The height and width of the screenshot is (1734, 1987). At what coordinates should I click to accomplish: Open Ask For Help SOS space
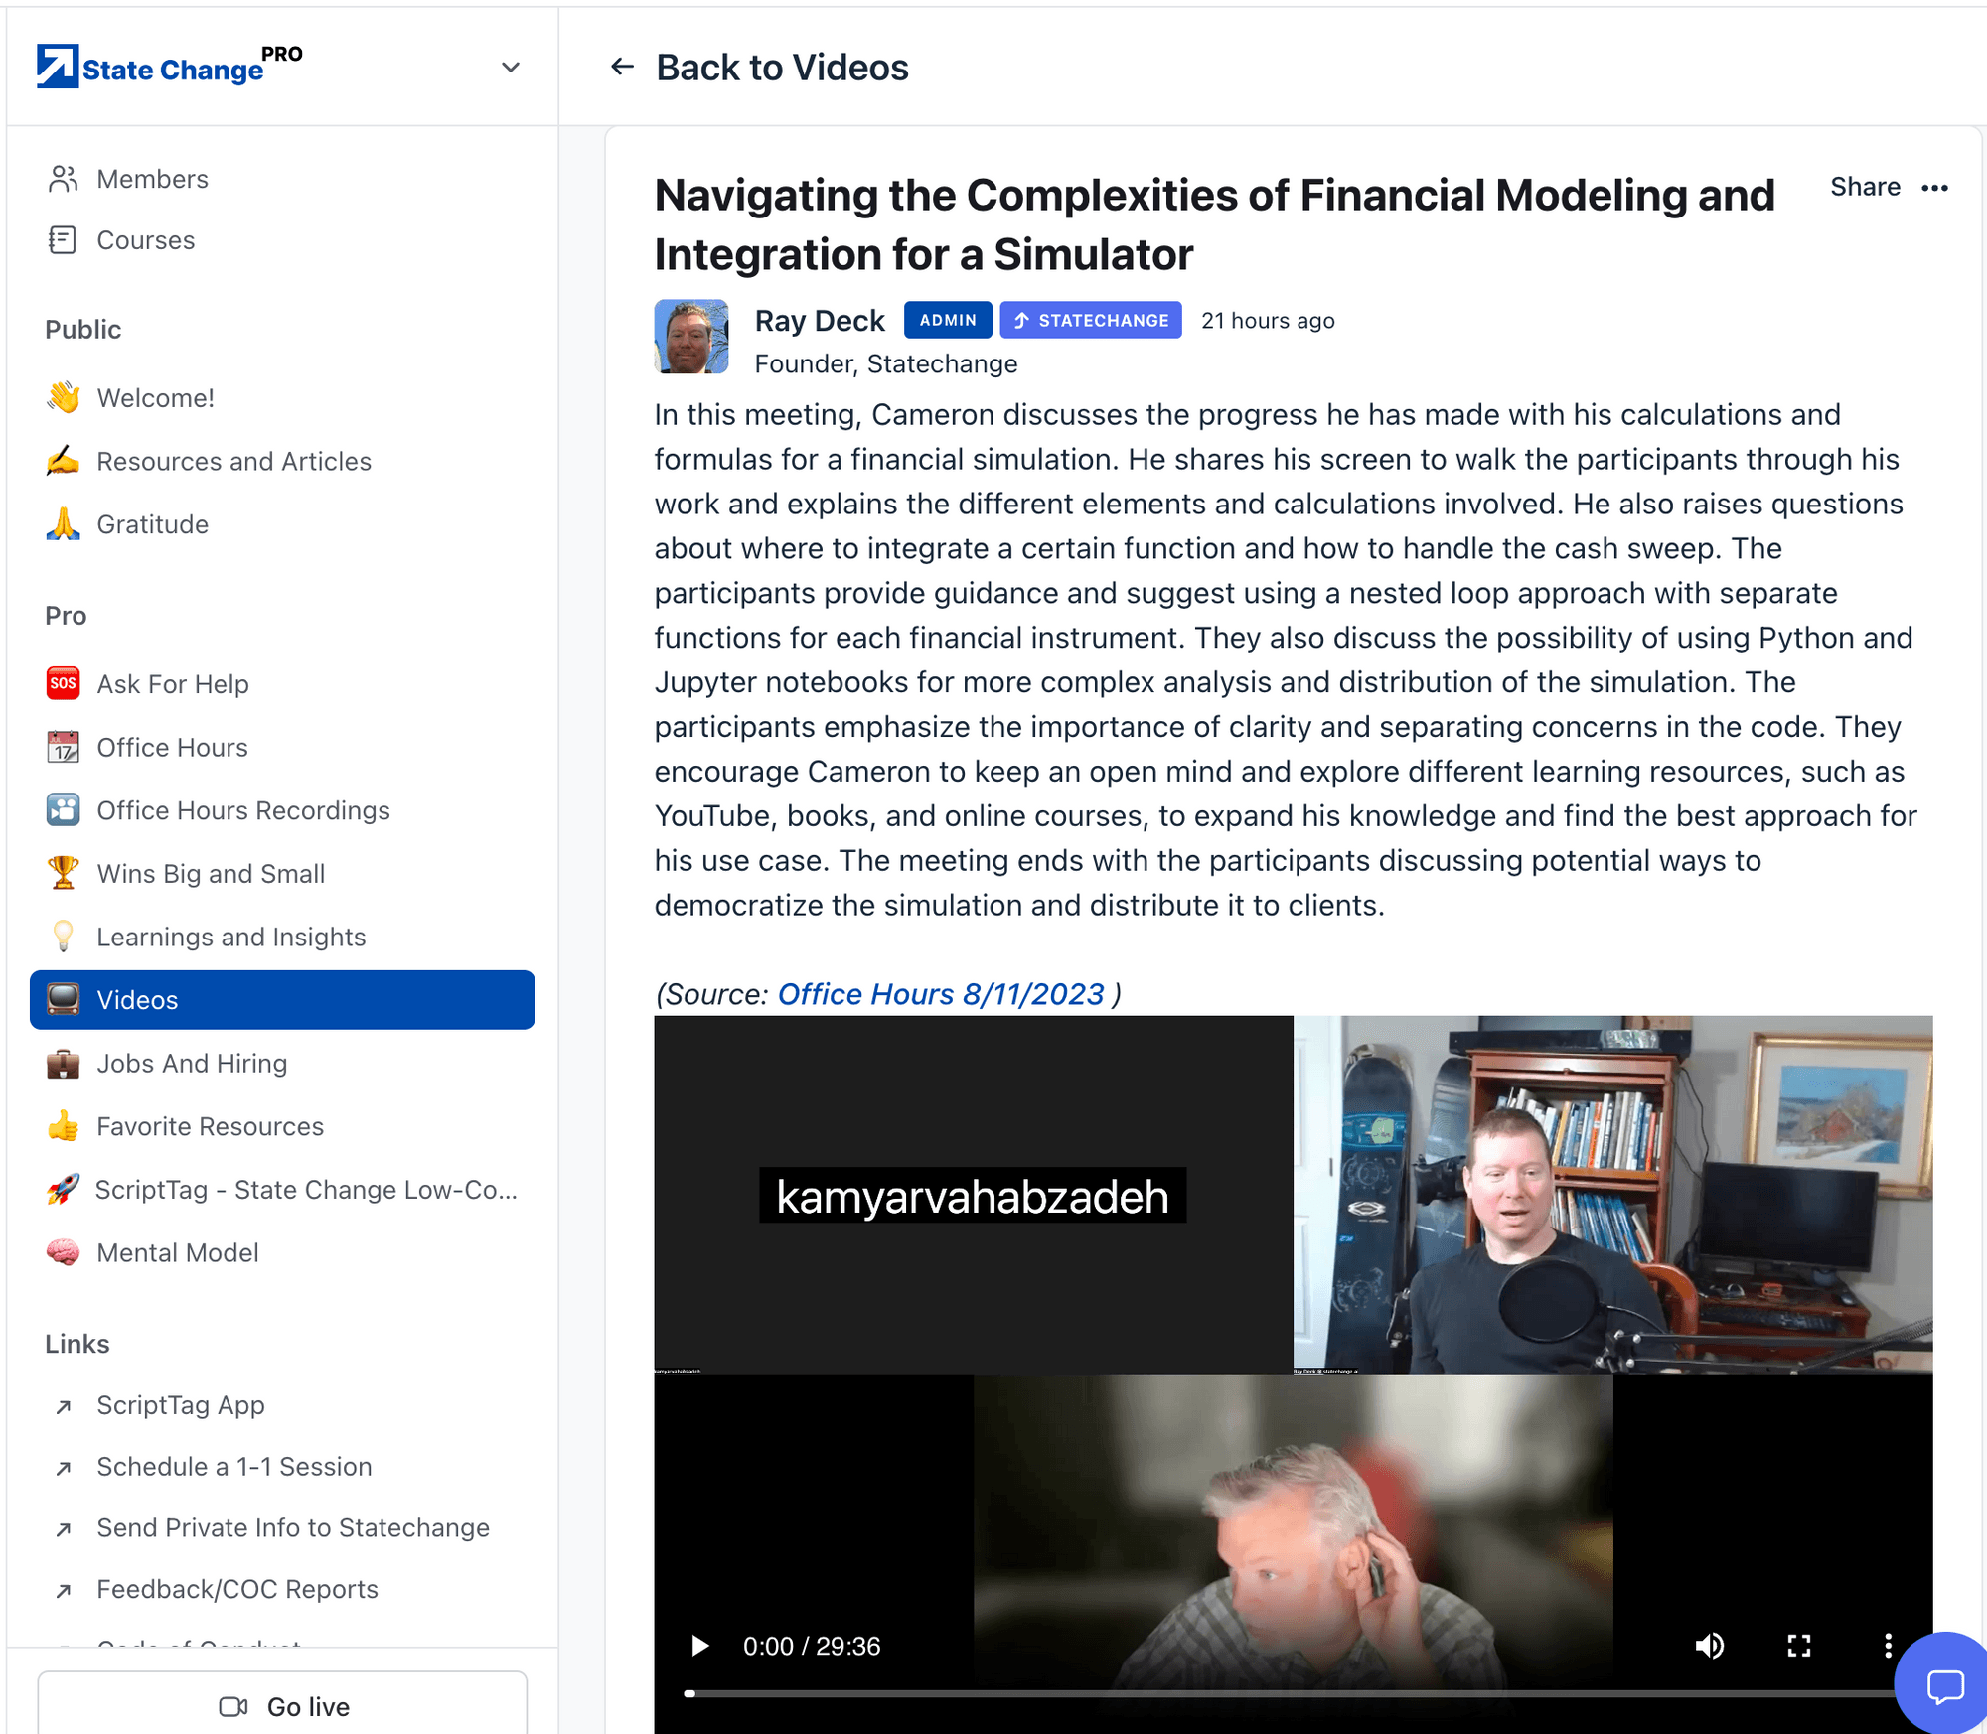(x=172, y=684)
